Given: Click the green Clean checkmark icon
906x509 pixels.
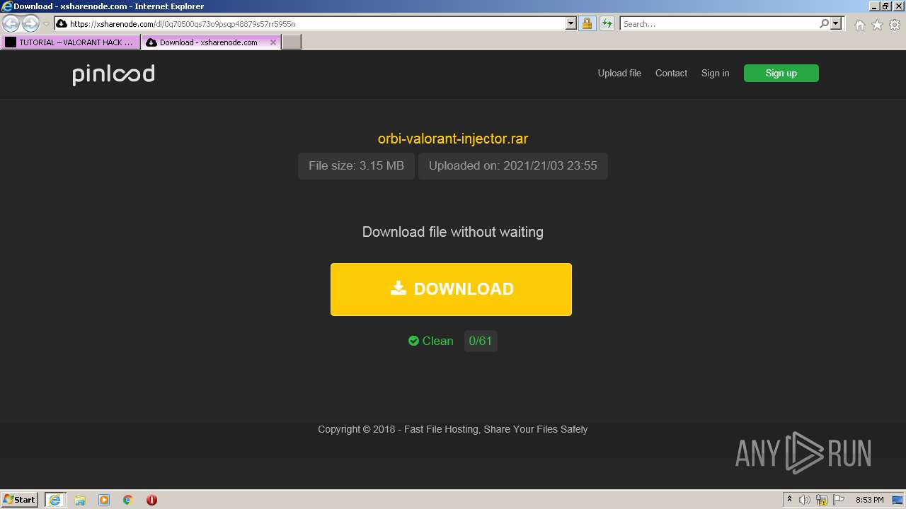Looking at the screenshot, I should 413,341.
